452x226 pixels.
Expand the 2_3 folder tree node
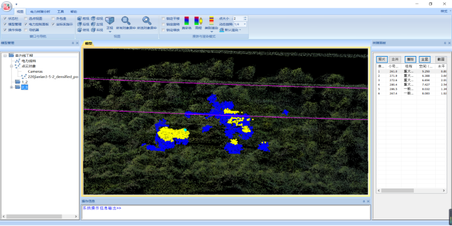pyautogui.click(x=11, y=87)
